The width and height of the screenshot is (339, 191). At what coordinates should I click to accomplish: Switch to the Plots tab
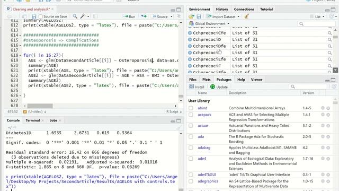[x=206, y=80]
